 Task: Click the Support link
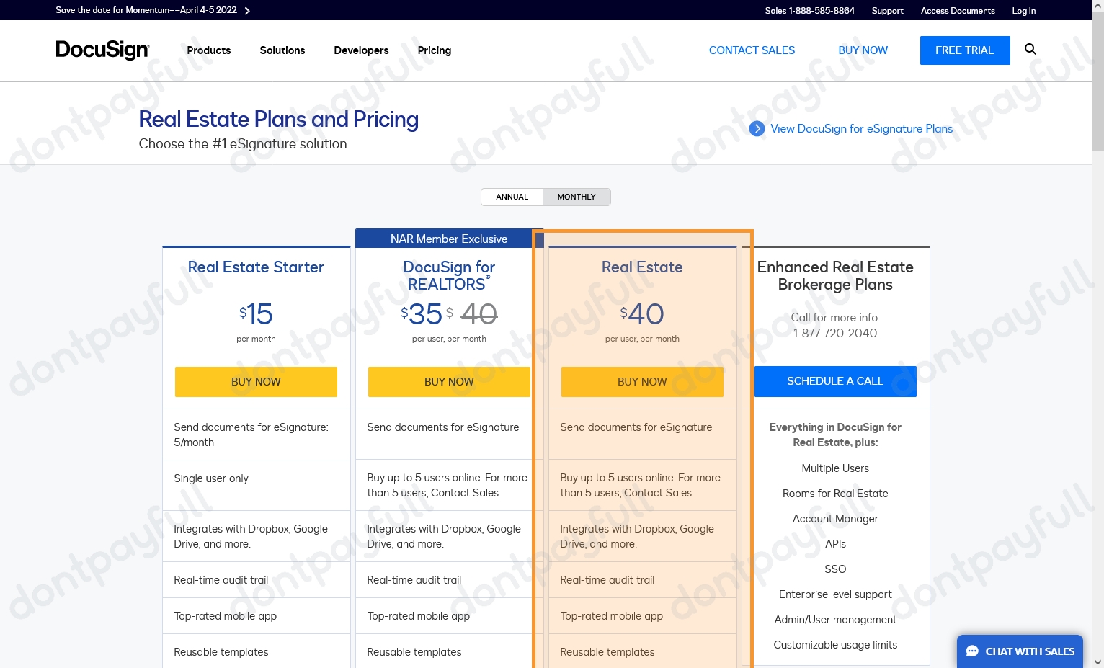pyautogui.click(x=887, y=10)
